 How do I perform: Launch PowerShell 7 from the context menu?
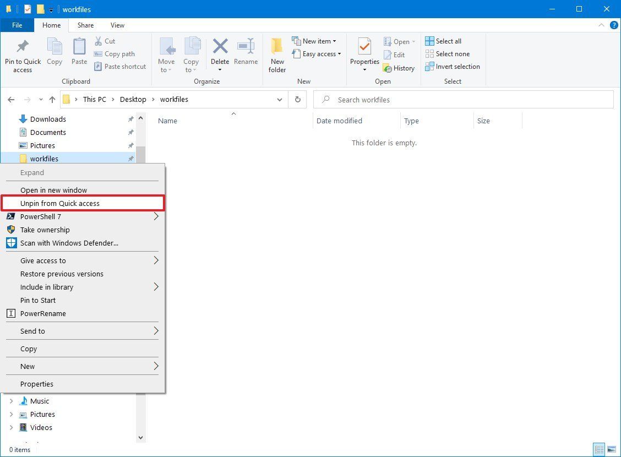click(x=41, y=216)
